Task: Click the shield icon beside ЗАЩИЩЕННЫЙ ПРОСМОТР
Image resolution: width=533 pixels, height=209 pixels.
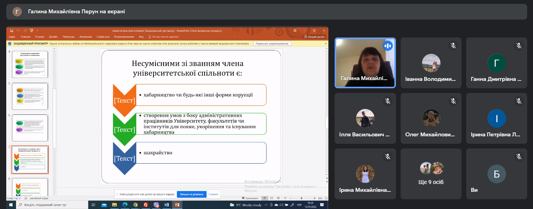Action: (11, 43)
